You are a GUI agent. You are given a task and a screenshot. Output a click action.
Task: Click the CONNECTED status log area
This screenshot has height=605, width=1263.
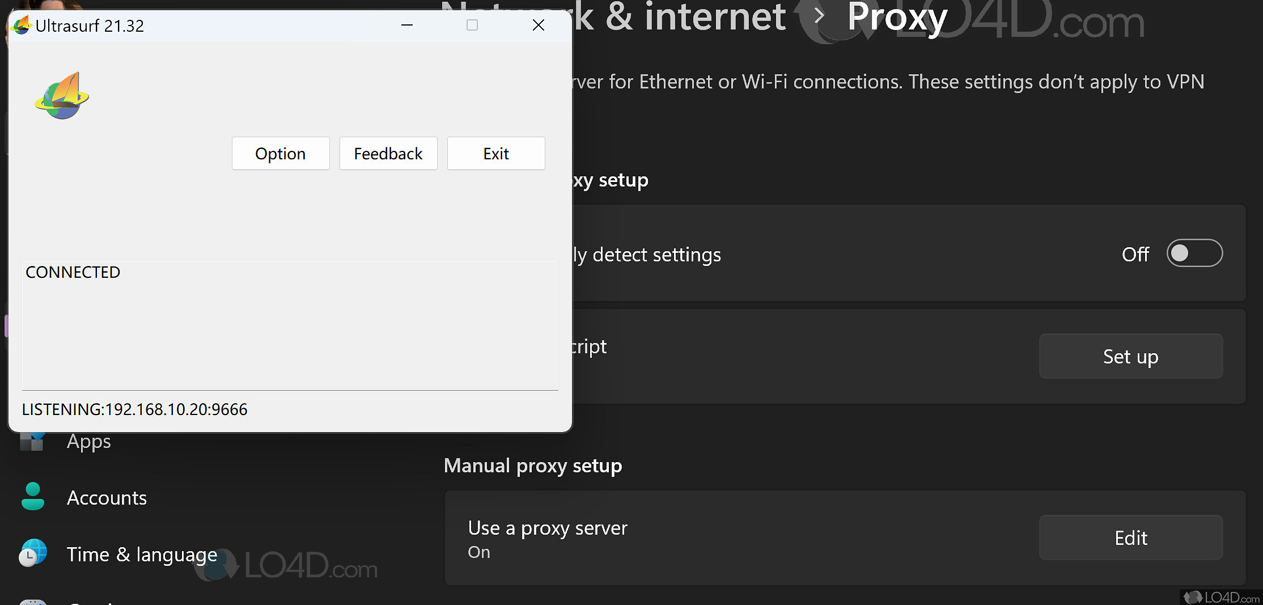pyautogui.click(x=290, y=325)
